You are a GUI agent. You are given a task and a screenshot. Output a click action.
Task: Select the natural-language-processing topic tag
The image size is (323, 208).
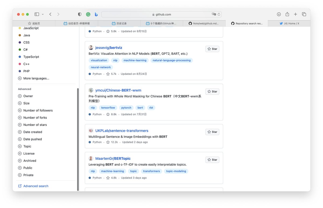pyautogui.click(x=171, y=60)
